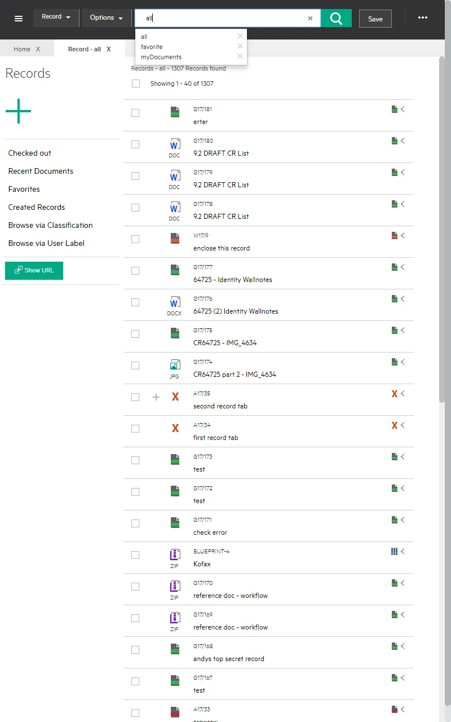Choose 'myDocuments' from the search suggestions
Screen dimensions: 451x722
(161, 57)
